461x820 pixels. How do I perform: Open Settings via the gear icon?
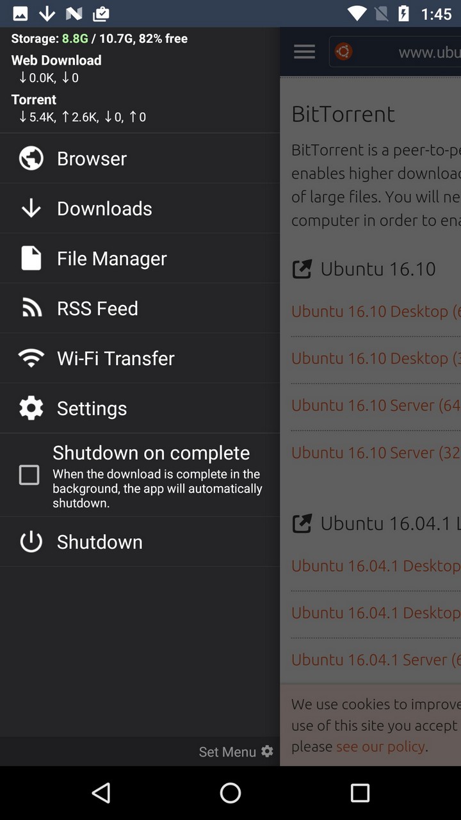pyautogui.click(x=31, y=408)
